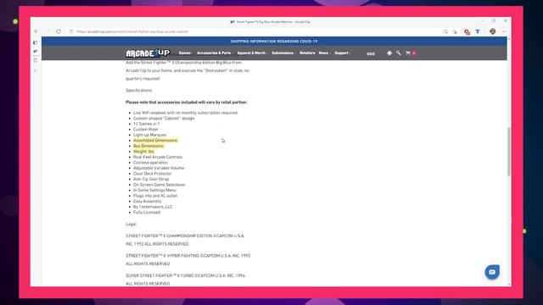Open the Retailers nav item
This screenshot has height=305, width=543.
[x=307, y=53]
